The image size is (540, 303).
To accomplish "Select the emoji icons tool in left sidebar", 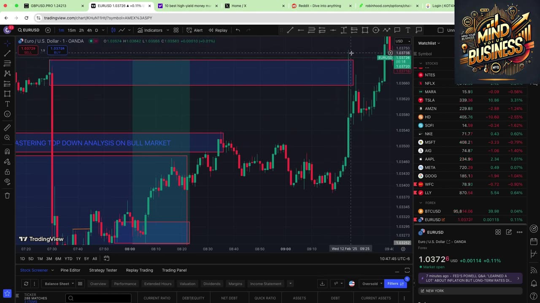I will pos(7,114).
